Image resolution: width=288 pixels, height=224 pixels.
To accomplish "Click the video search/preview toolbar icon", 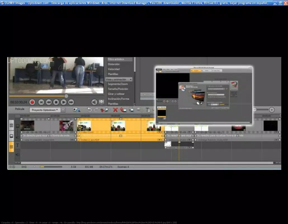I will pyautogui.click(x=76, y=110).
